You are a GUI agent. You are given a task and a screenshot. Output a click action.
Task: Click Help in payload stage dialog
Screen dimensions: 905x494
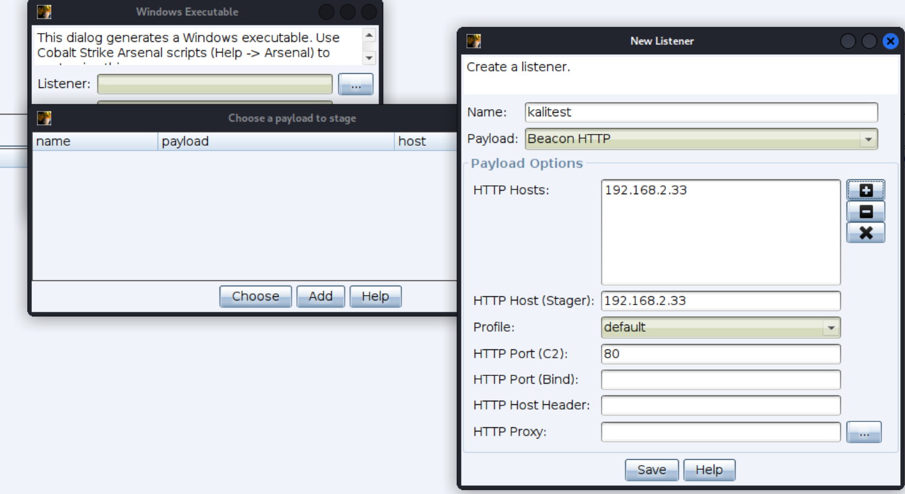pos(375,296)
